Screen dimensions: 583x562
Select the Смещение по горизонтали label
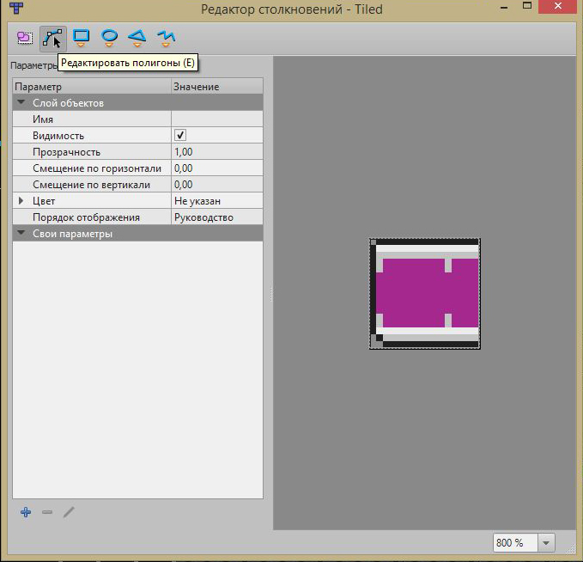(x=97, y=168)
